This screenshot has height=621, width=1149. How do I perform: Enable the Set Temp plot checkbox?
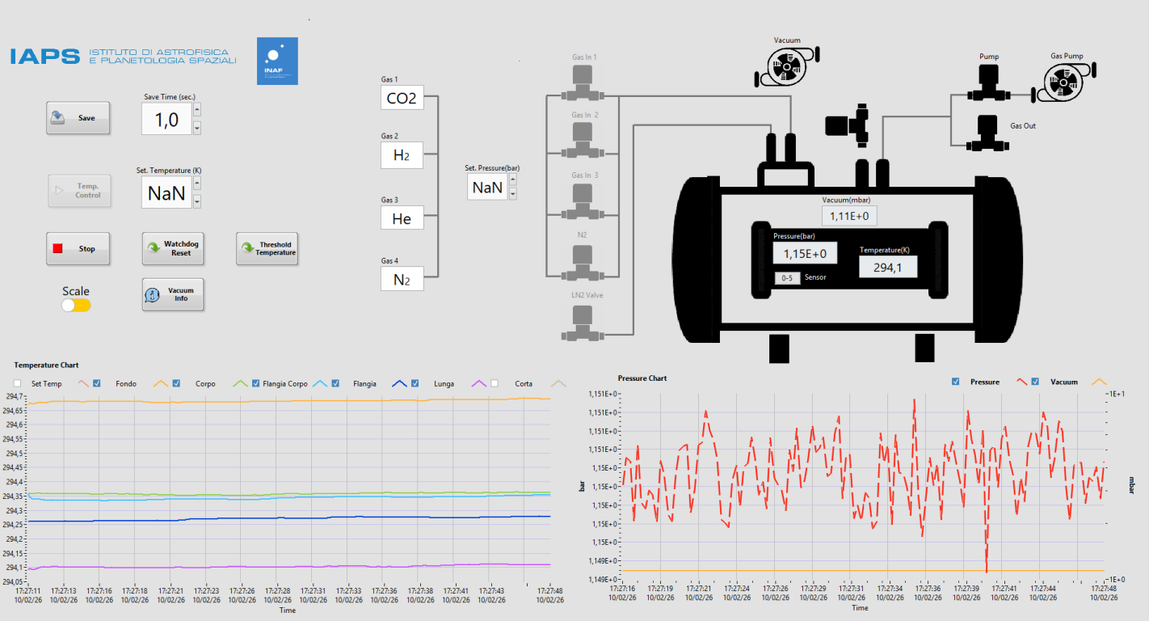point(18,383)
